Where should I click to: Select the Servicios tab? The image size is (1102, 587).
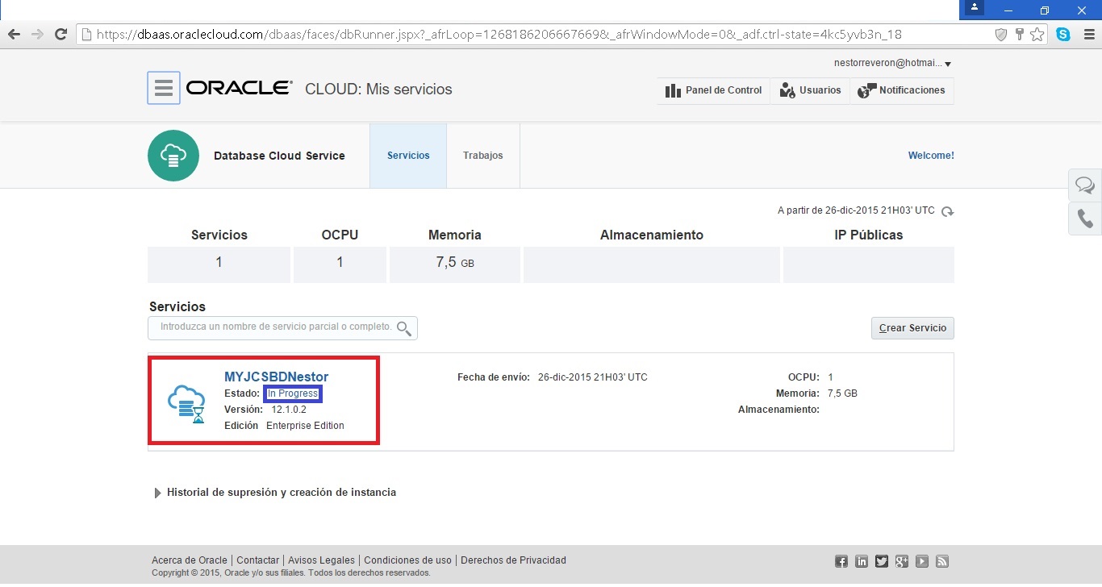[x=408, y=156]
